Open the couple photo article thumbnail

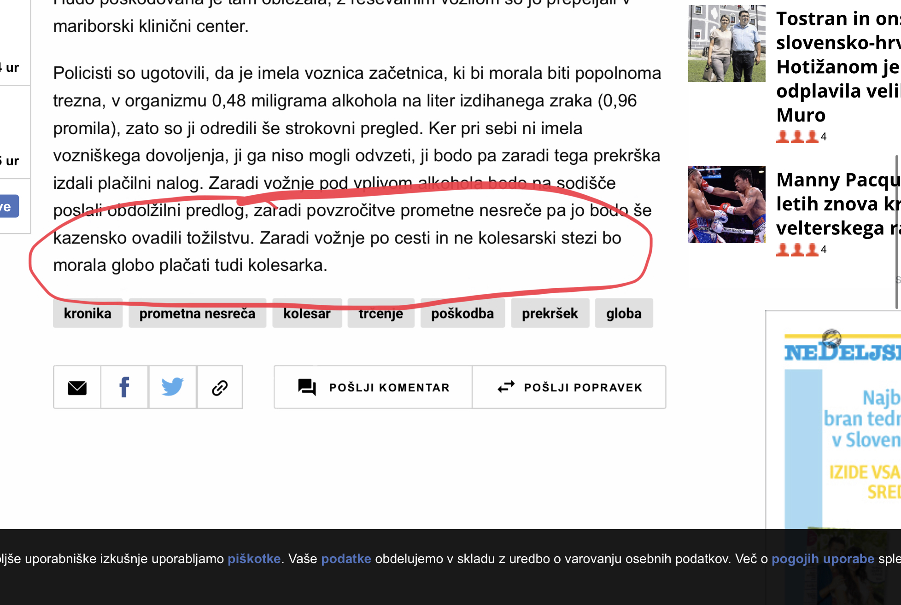[x=726, y=43]
